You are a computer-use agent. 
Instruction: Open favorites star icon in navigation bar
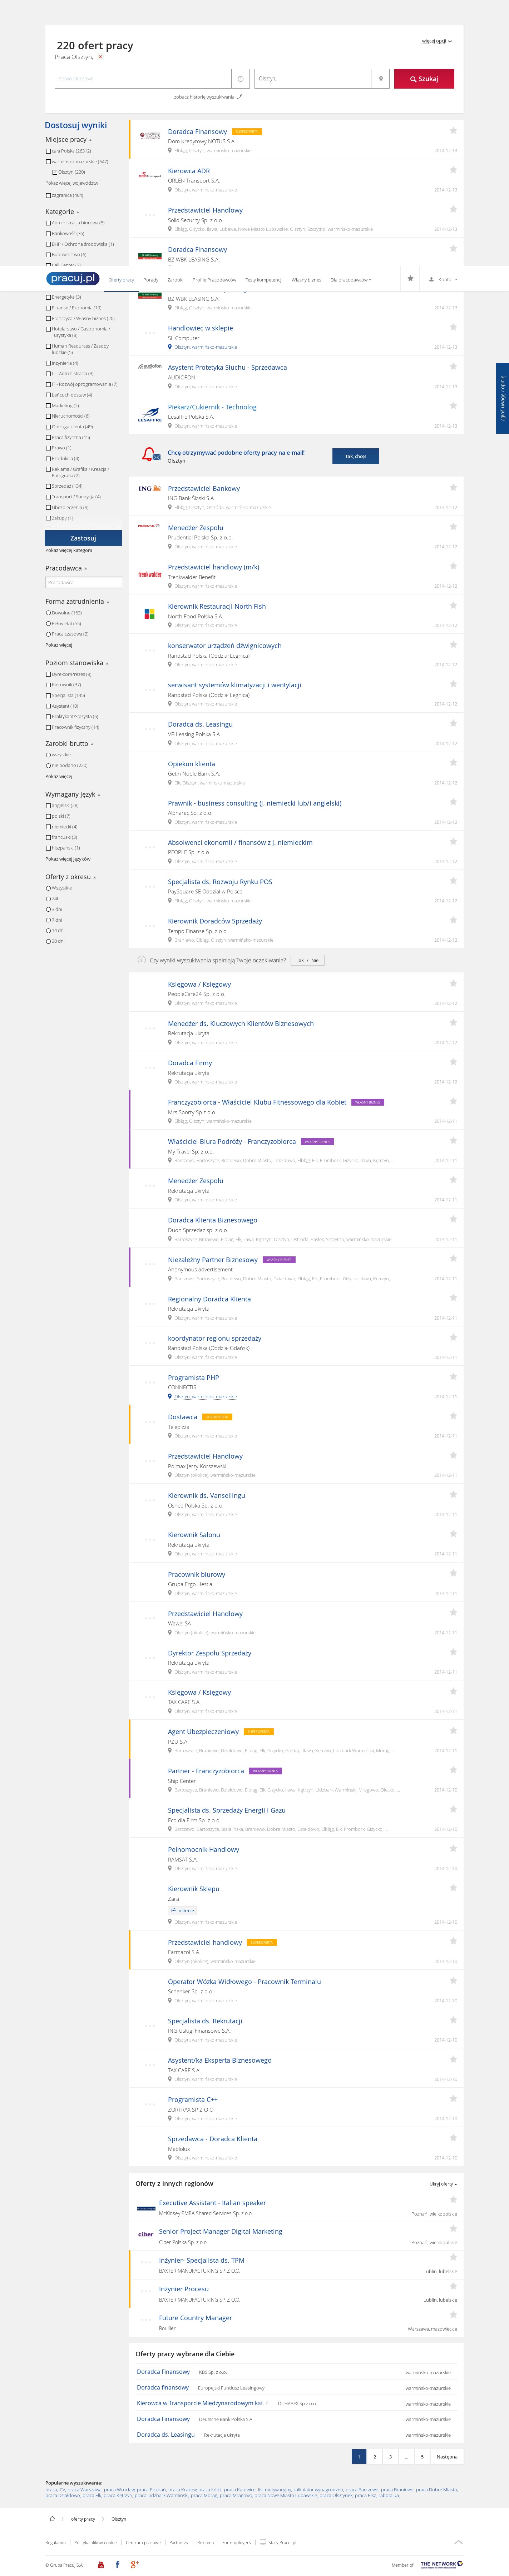click(410, 279)
